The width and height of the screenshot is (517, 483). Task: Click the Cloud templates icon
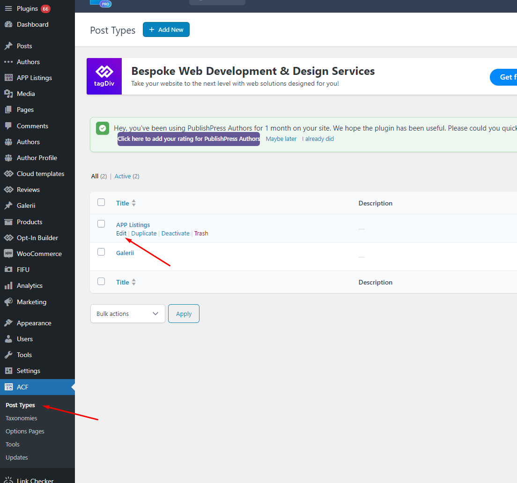[x=8, y=174]
